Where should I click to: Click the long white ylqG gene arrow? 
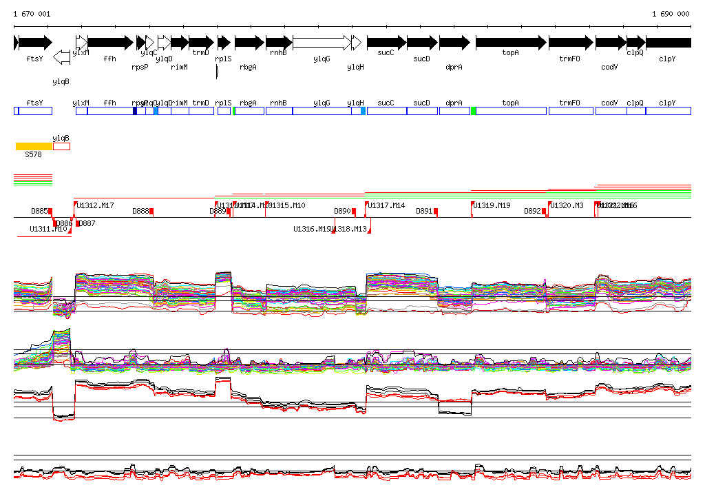pos(322,43)
